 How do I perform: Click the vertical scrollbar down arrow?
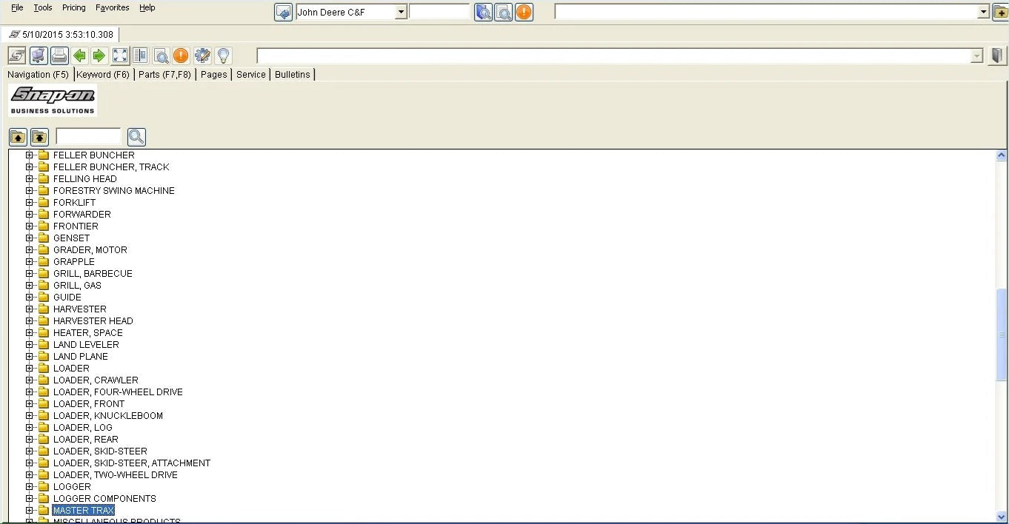click(1002, 517)
